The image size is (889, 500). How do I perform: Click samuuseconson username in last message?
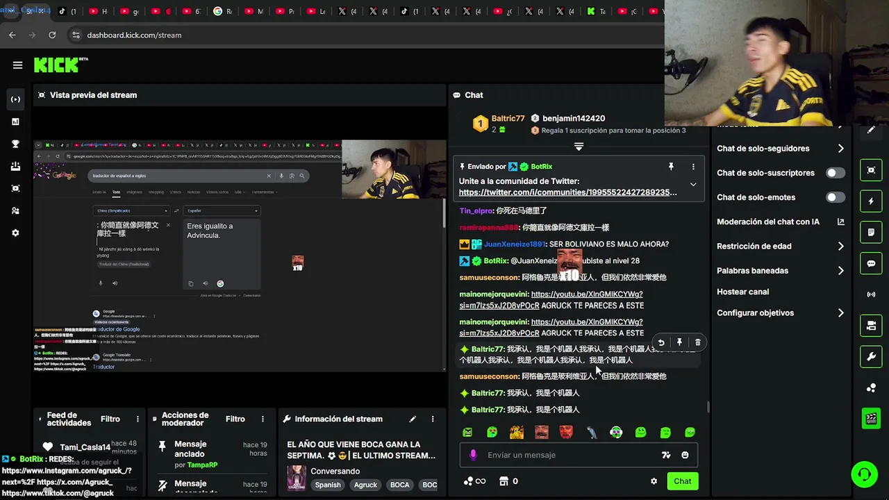pyautogui.click(x=489, y=376)
